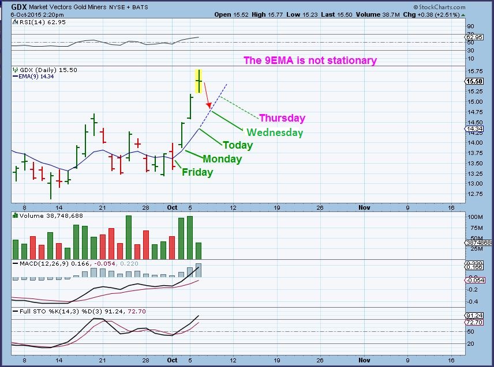Image resolution: width=494 pixels, height=367 pixels.
Task: Click the green bars icon beside Volume
Action: click(x=15, y=214)
